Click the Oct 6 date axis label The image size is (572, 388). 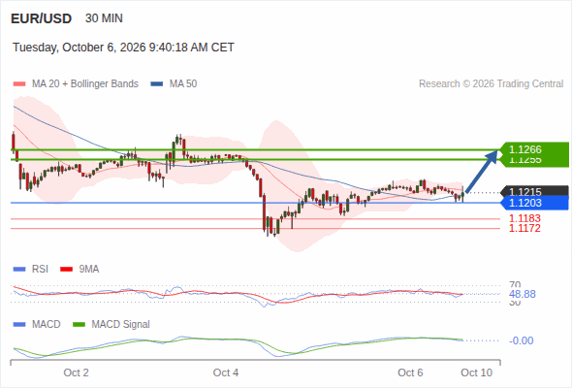pyautogui.click(x=410, y=372)
